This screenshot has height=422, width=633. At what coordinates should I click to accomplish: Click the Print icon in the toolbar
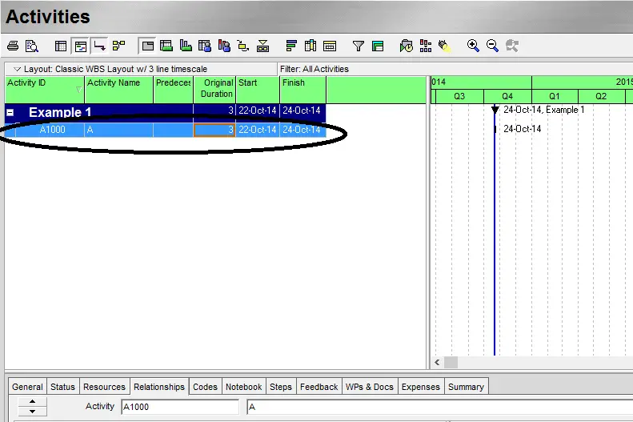(x=13, y=46)
